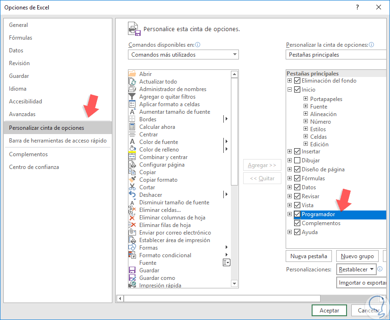Click the Agregar o quitar filtros funnel icon

coord(132,96)
